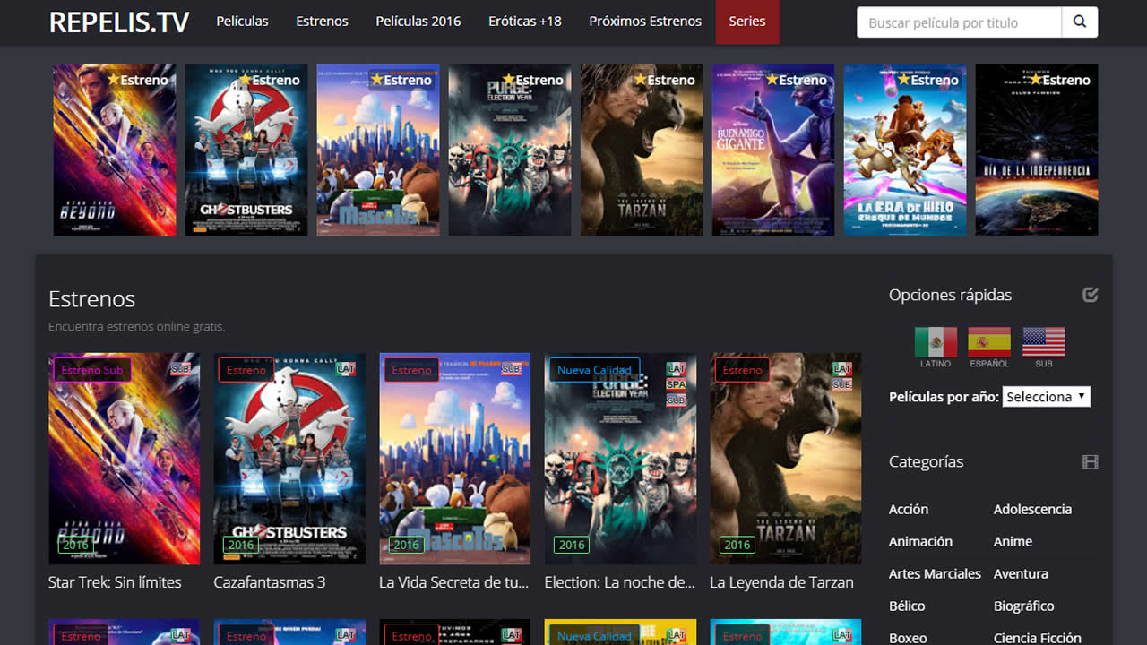
Task: Open the Series tab
Action: (x=747, y=21)
